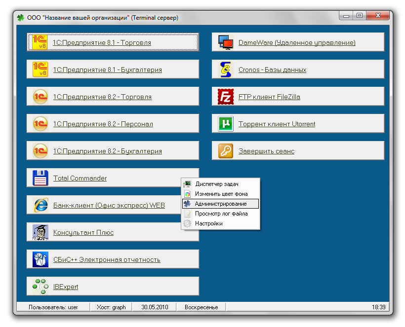
Task: Click the green clover icon in title bar
Action: pyautogui.click(x=21, y=18)
